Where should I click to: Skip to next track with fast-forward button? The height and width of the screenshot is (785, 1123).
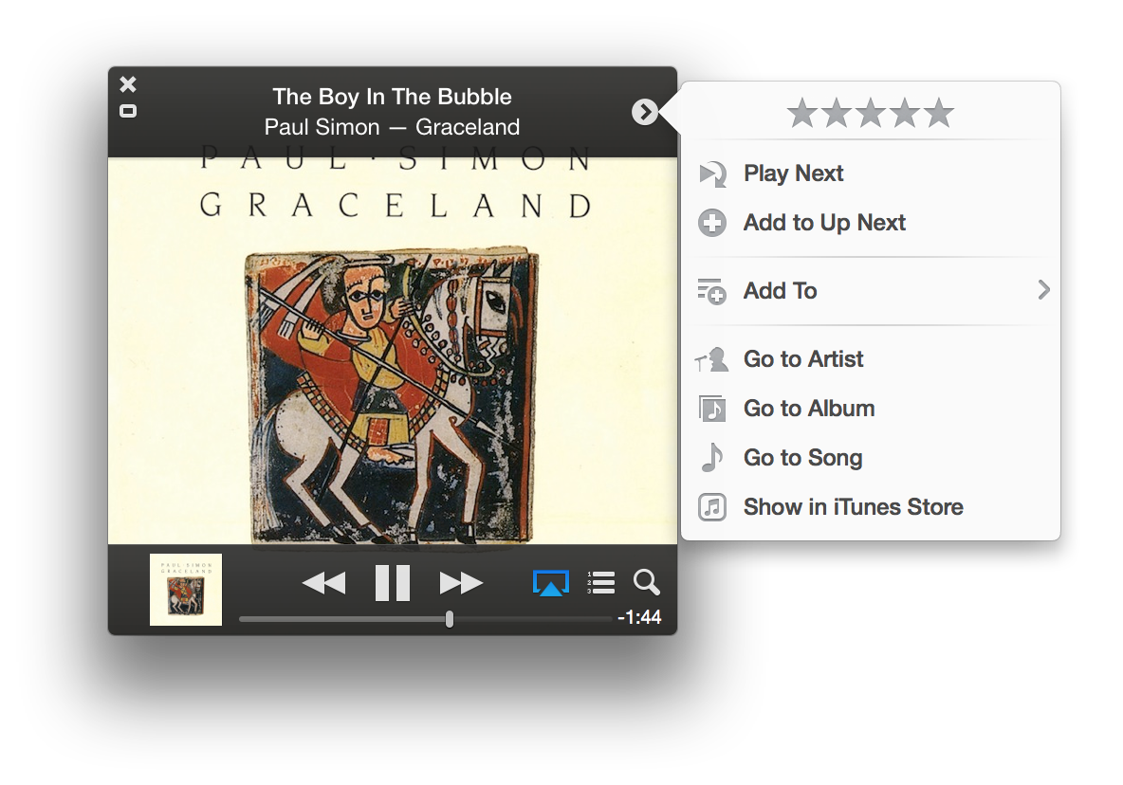(x=461, y=583)
